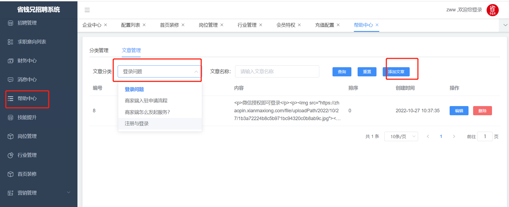509x207 pixels.
Task: Switch to the 分类管理 tab
Action: coord(99,50)
